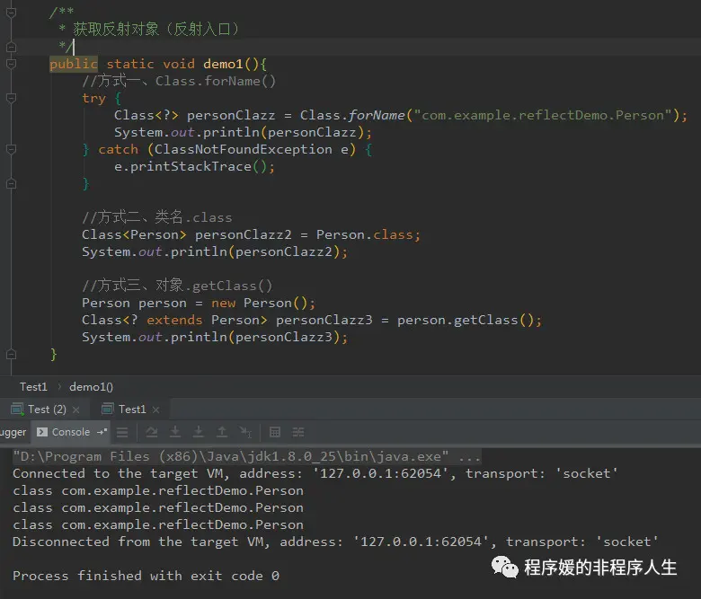The height and width of the screenshot is (599, 701).
Task: Fold the try block
Action: coord(11,98)
